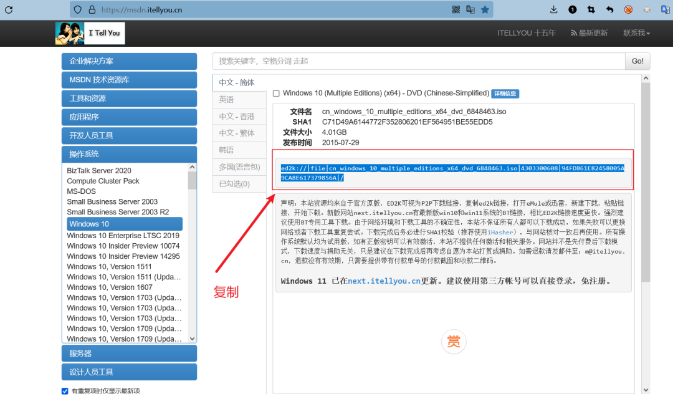This screenshot has width=673, height=399.
Task: Toggle the bookmark star icon
Action: coord(485,9)
